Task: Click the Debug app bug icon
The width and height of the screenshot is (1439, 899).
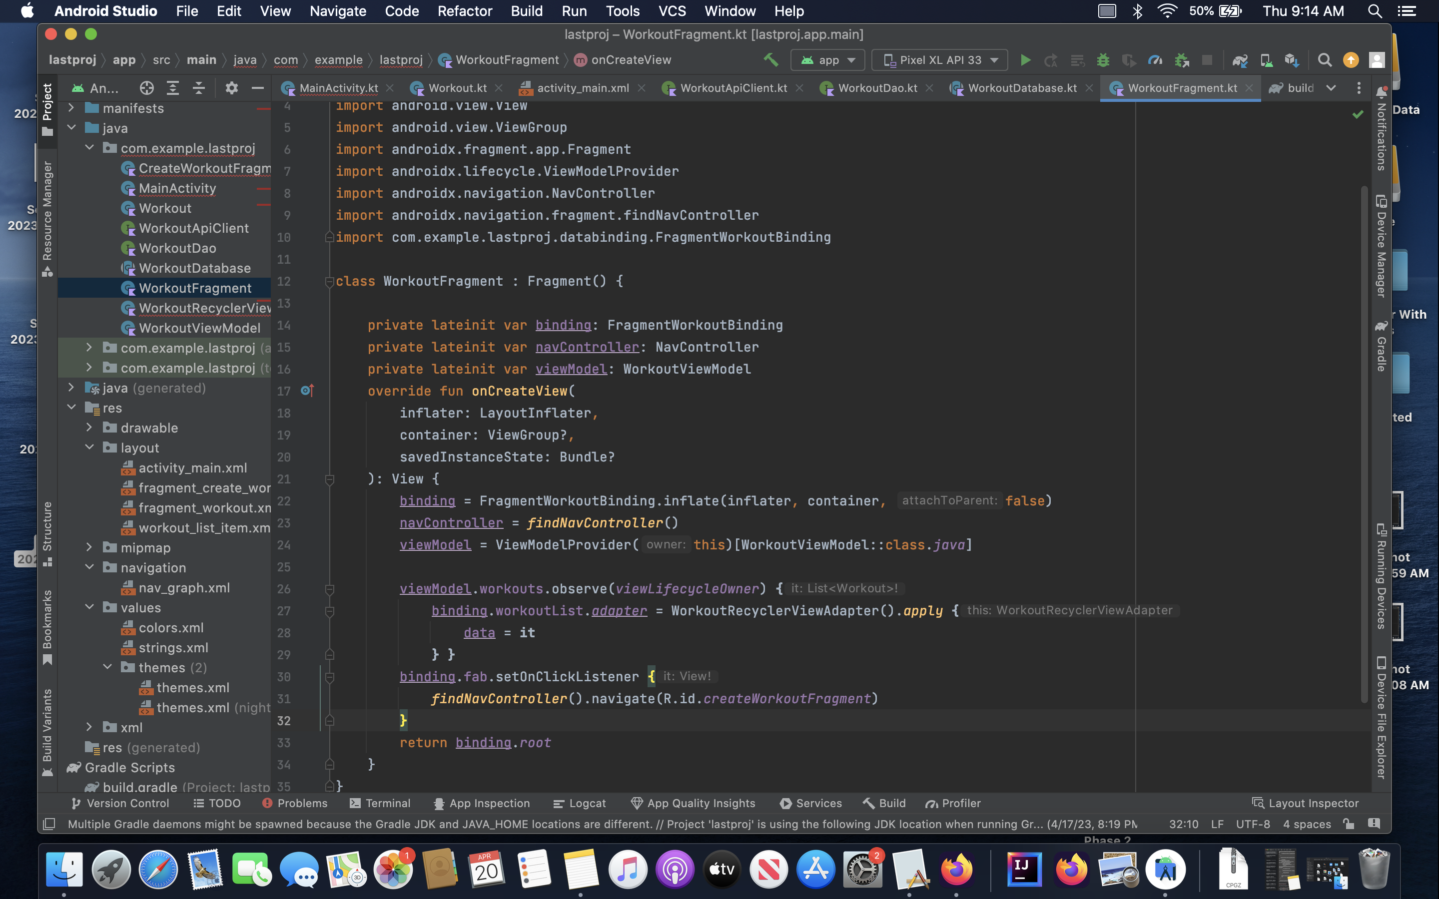Action: click(1103, 60)
